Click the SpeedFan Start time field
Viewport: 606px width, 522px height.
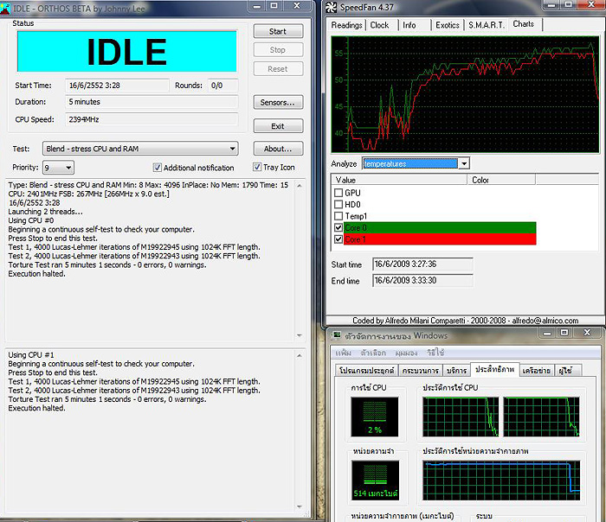[422, 264]
